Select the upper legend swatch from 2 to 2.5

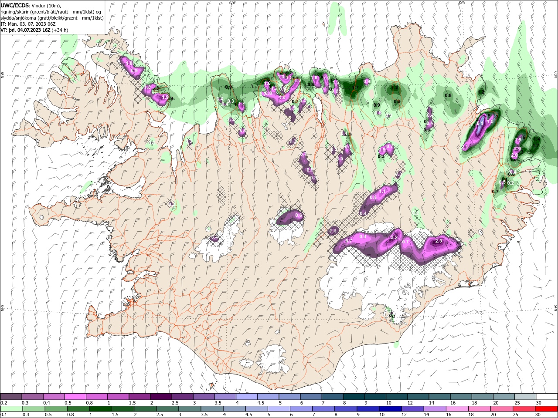[161, 397]
